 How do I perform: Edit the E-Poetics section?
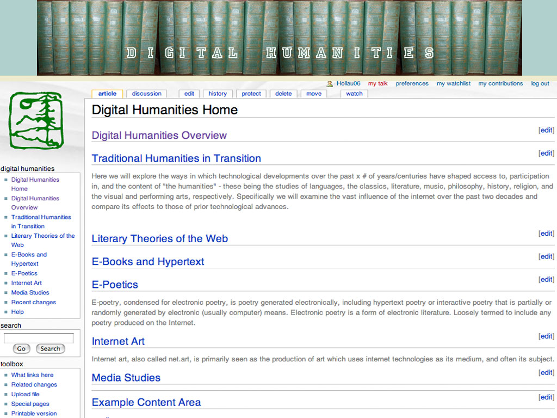(x=546, y=279)
